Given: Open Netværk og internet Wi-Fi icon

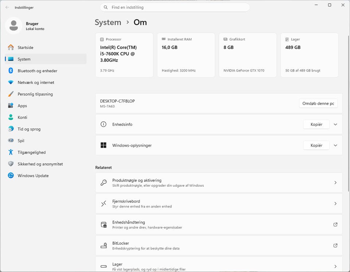Looking at the screenshot, I should [11, 82].
